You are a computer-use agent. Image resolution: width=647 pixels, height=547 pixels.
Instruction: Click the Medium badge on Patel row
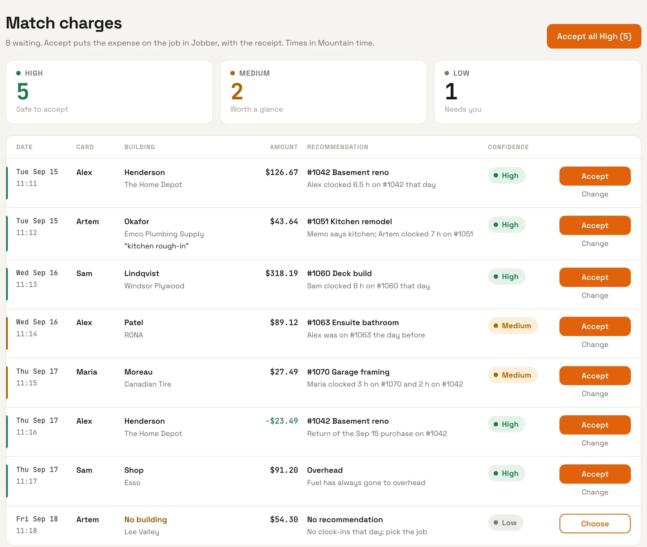coord(513,326)
